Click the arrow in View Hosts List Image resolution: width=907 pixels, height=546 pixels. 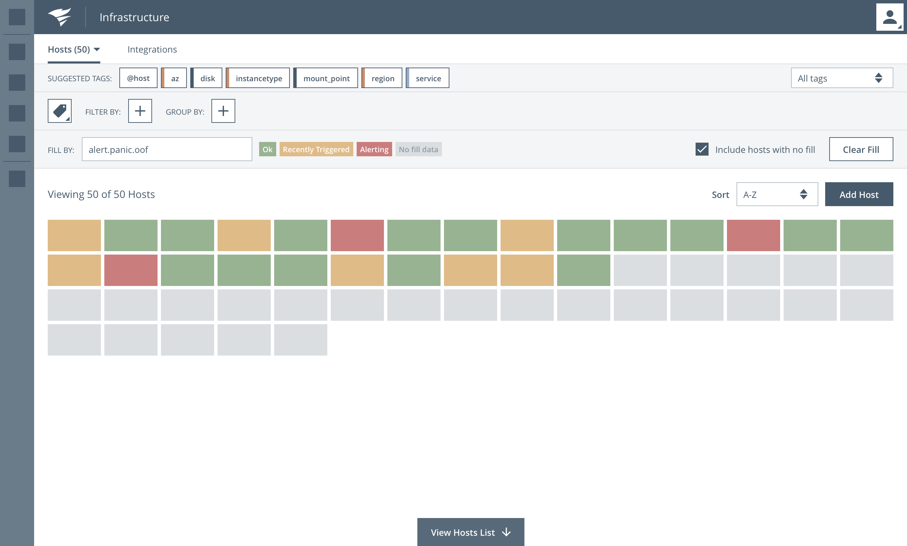pos(506,532)
